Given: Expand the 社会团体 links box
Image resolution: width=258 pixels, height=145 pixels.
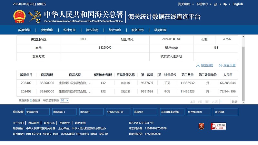Looking at the screenshot, I should tap(226, 112).
